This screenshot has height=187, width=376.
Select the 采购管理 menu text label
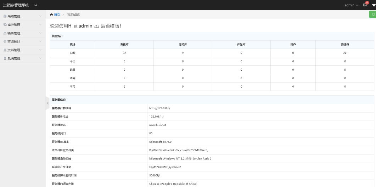pos(14,16)
